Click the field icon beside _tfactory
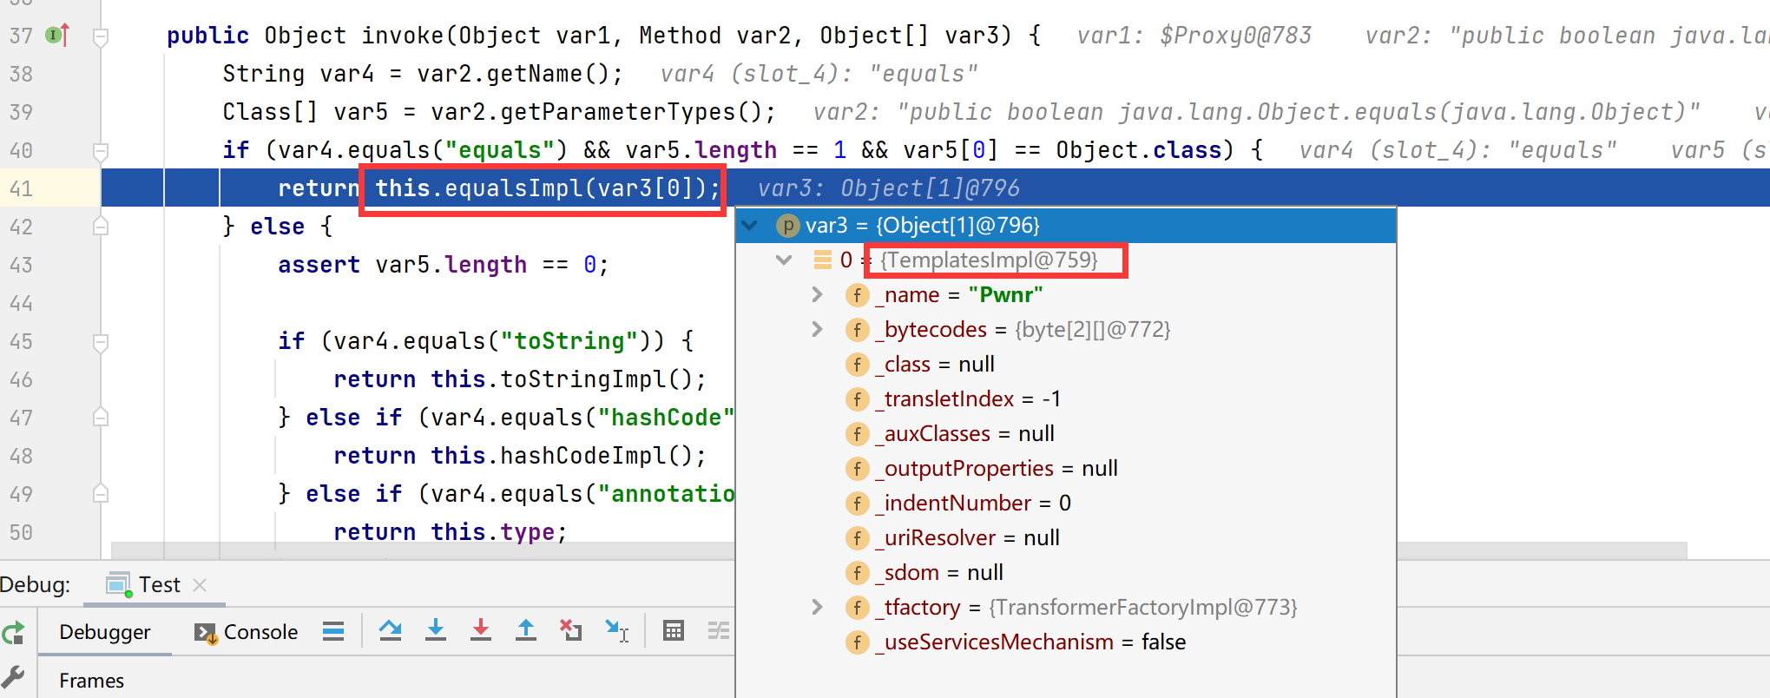The width and height of the screenshot is (1770, 698). tap(857, 608)
